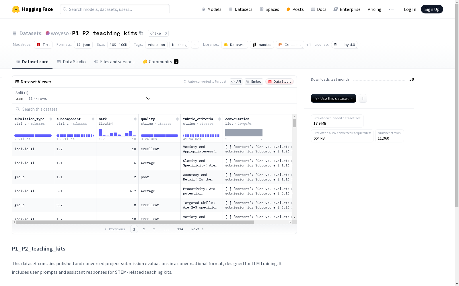Image resolution: width=459 pixels, height=286 pixels.
Task: Jump to page 114 of the dataset
Action: click(180, 229)
